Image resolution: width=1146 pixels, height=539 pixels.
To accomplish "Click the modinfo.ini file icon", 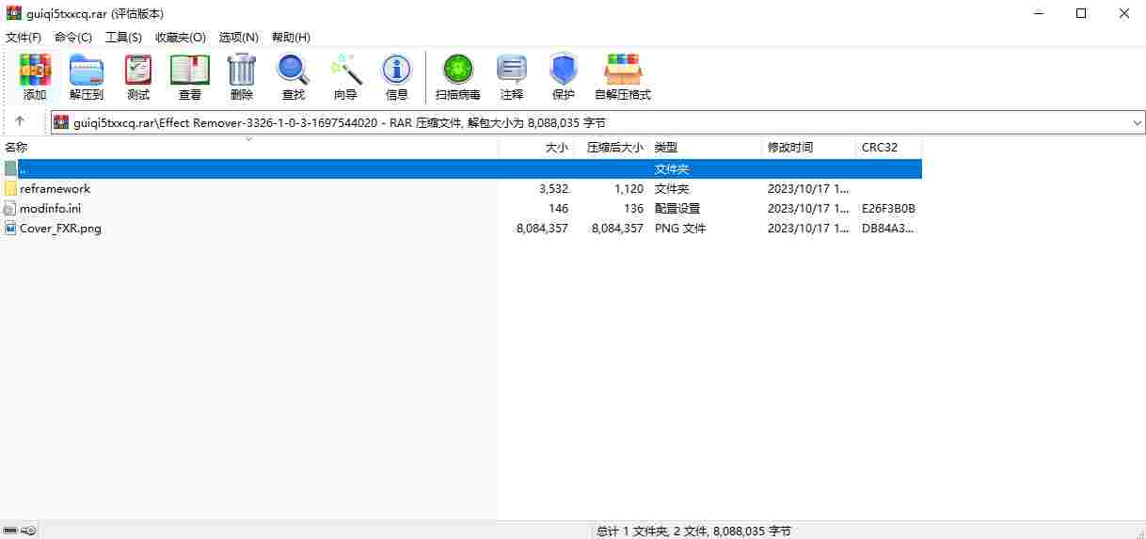I will pyautogui.click(x=10, y=208).
